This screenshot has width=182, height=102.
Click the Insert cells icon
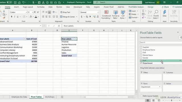(130, 11)
